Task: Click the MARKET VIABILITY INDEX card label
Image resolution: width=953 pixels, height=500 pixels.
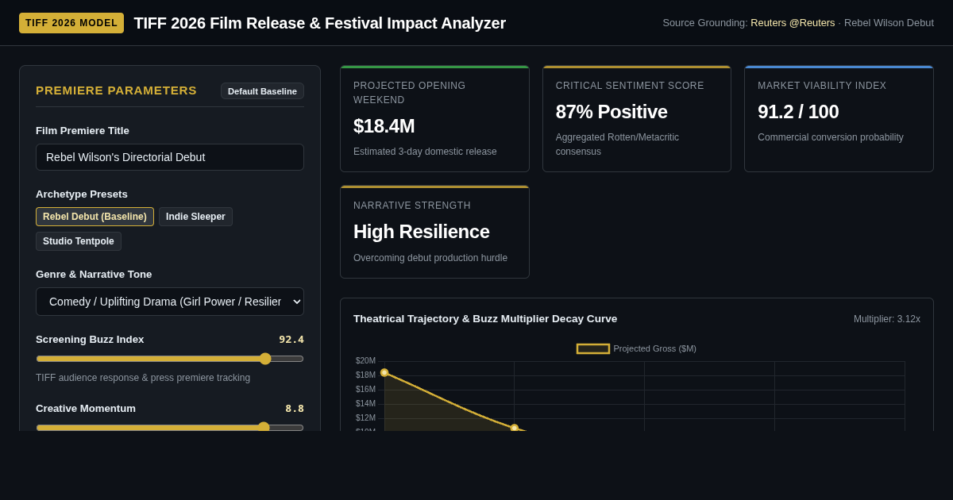Action: [x=822, y=86]
